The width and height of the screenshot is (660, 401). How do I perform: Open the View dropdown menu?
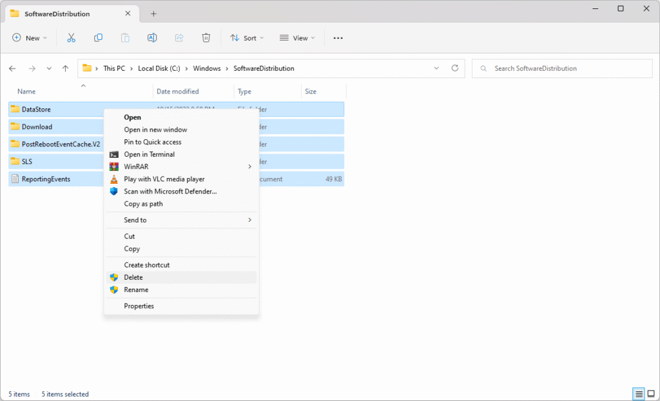click(297, 38)
